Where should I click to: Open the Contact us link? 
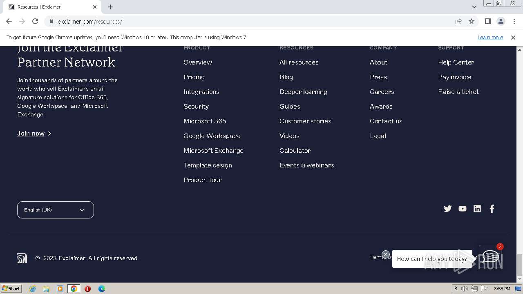tap(386, 121)
